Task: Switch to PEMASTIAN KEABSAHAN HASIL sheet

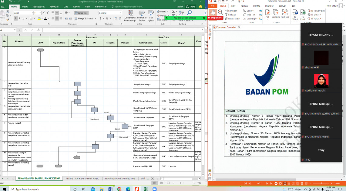Action: point(82,179)
